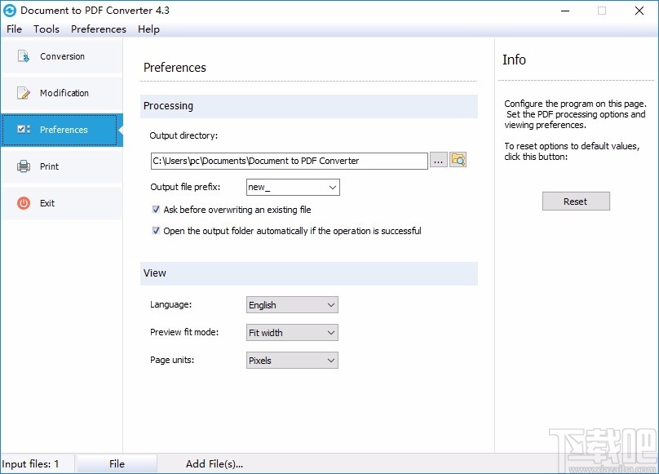Click Add File(s) at the bottom
This screenshot has height=474, width=659.
coord(215,463)
